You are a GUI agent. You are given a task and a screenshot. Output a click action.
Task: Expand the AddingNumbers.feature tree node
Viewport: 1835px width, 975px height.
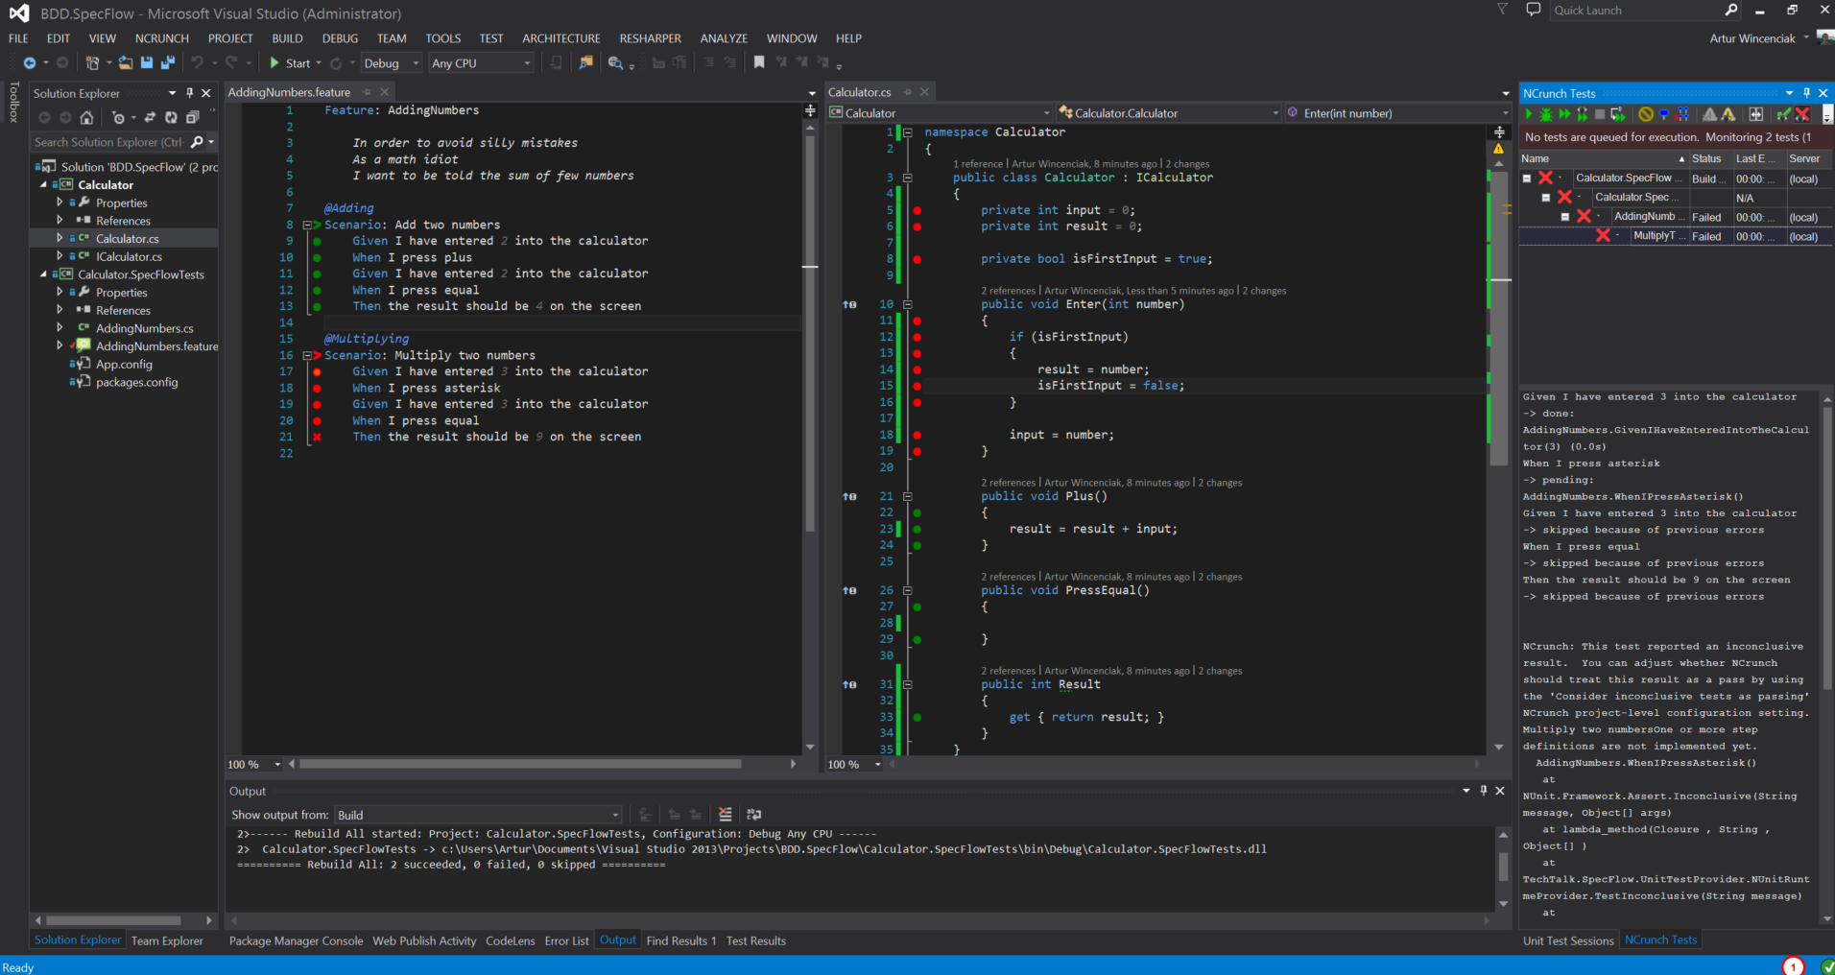pyautogui.click(x=60, y=345)
